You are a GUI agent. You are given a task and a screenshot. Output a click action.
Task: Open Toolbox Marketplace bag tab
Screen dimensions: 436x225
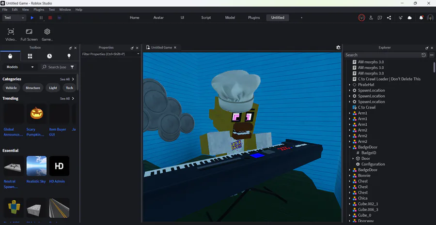10,56
